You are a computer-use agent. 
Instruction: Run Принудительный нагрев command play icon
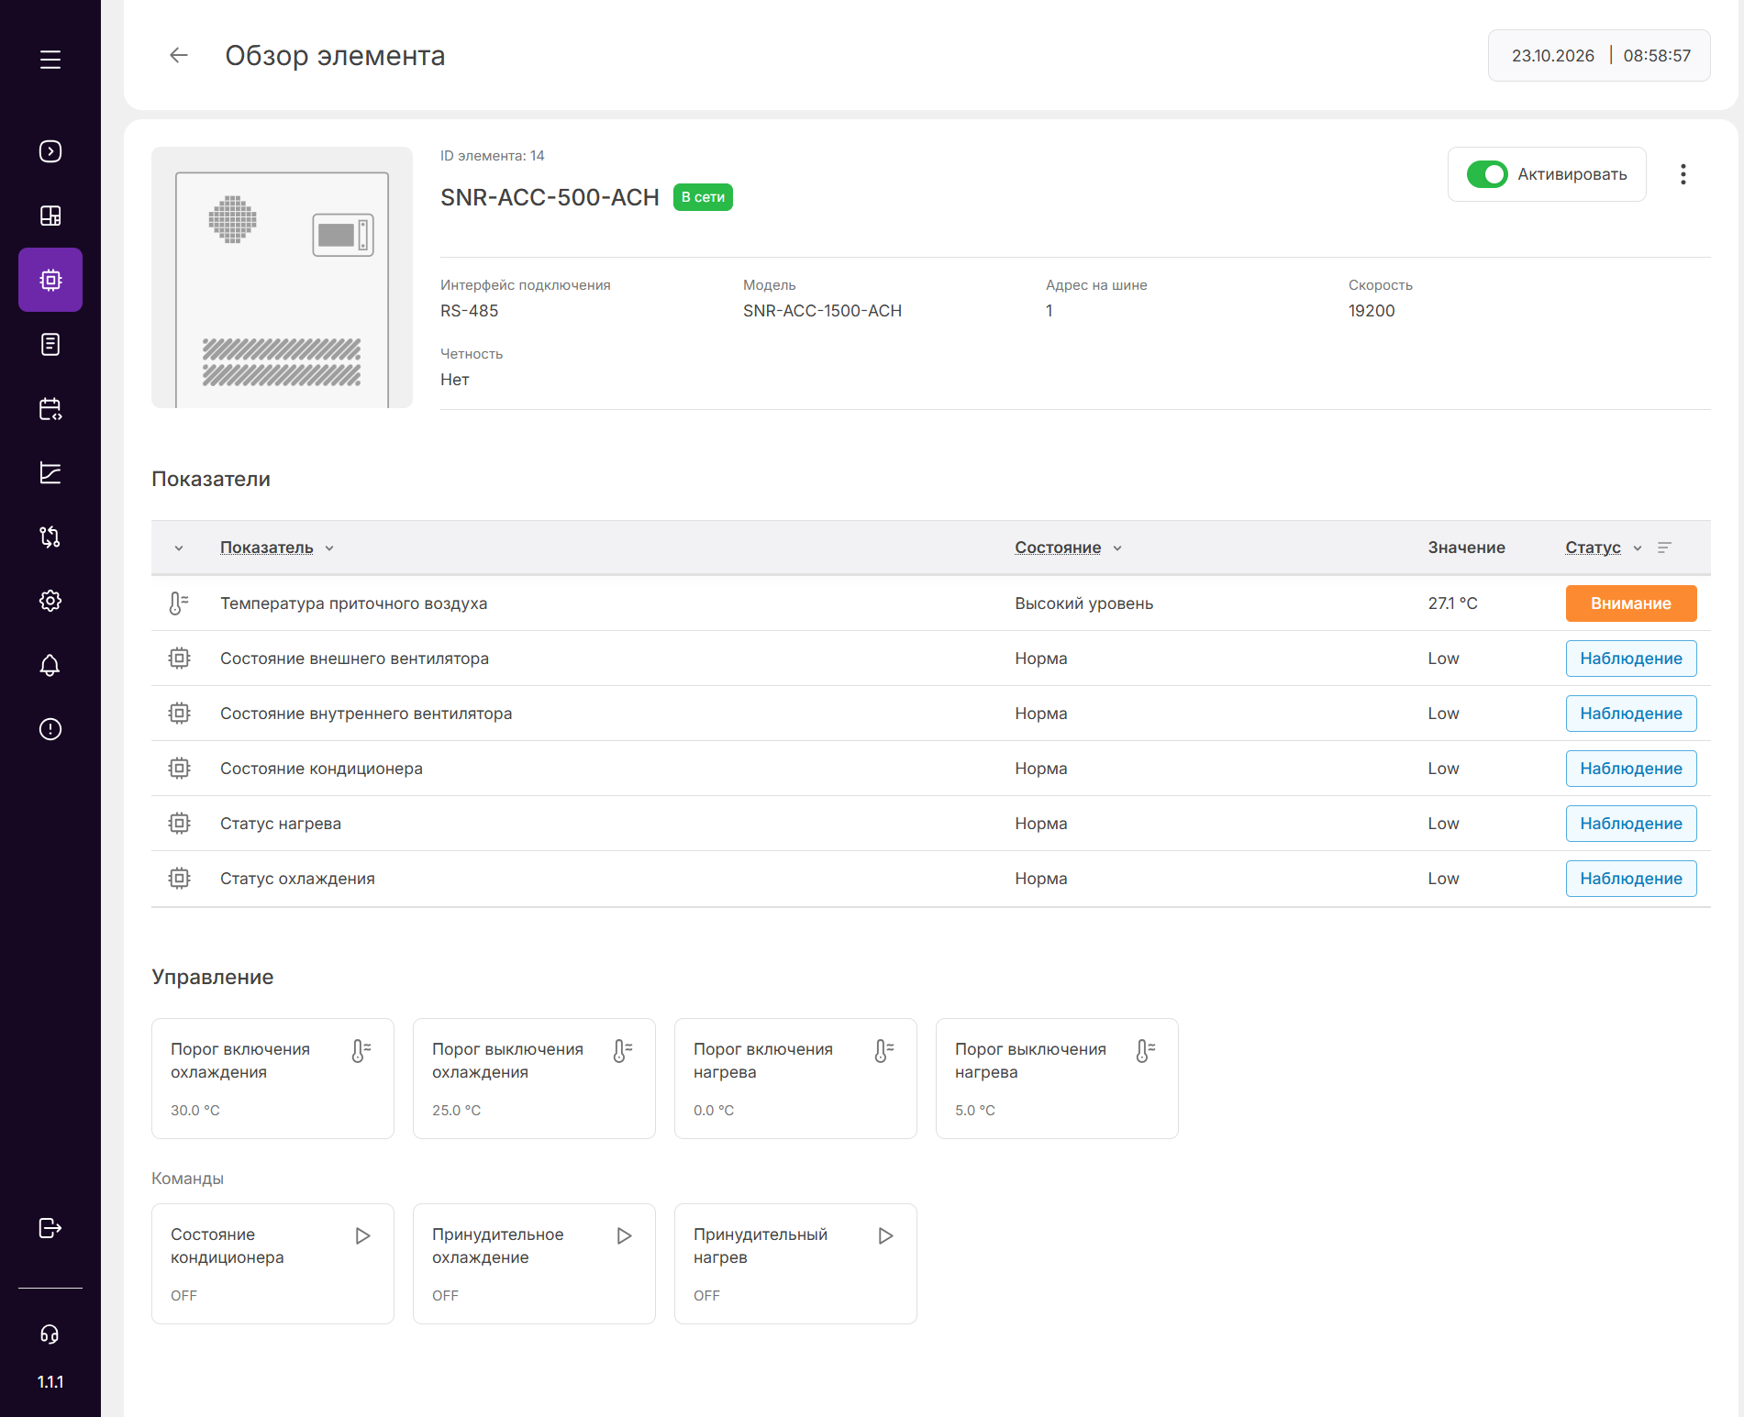pos(886,1235)
